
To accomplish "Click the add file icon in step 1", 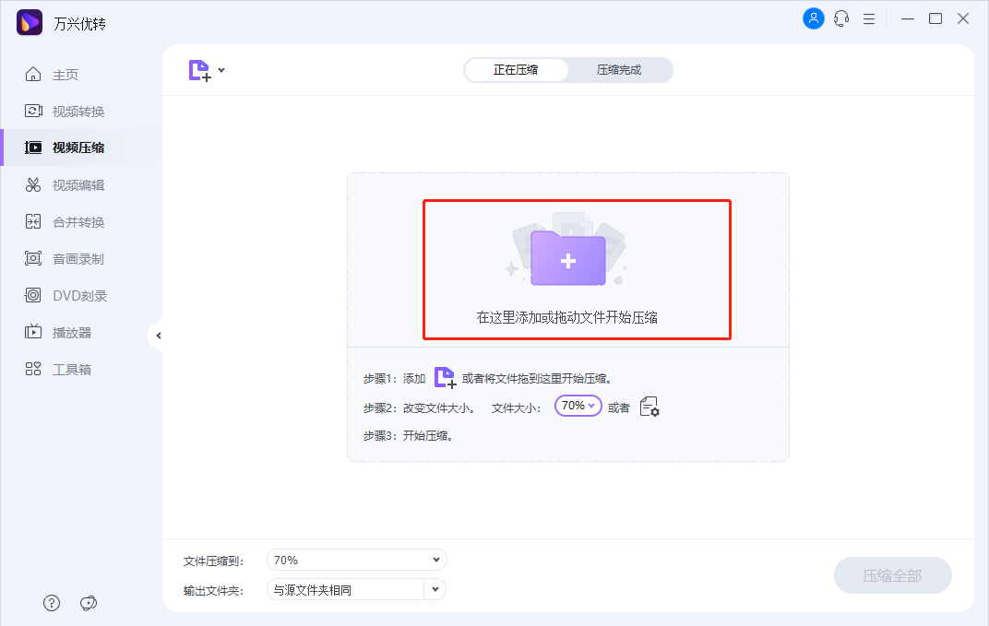I will (x=445, y=377).
